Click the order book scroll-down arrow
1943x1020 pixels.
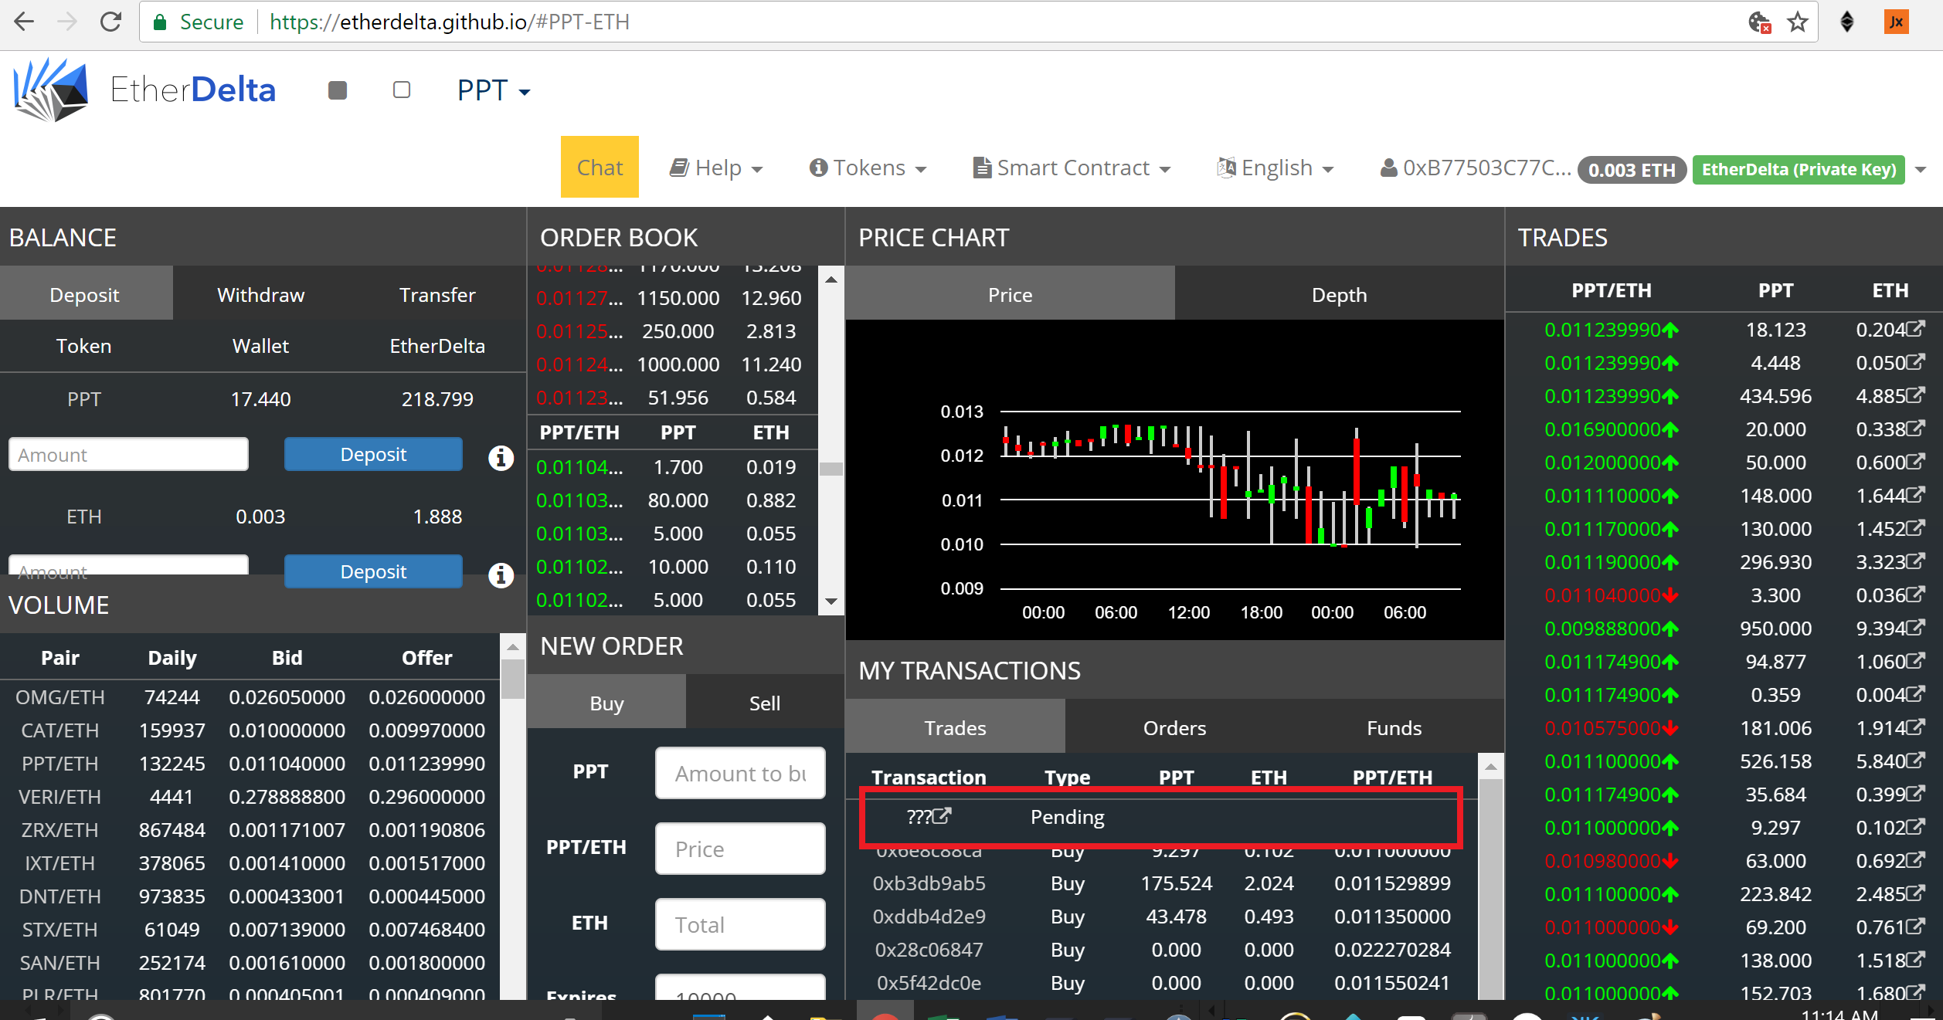[831, 601]
